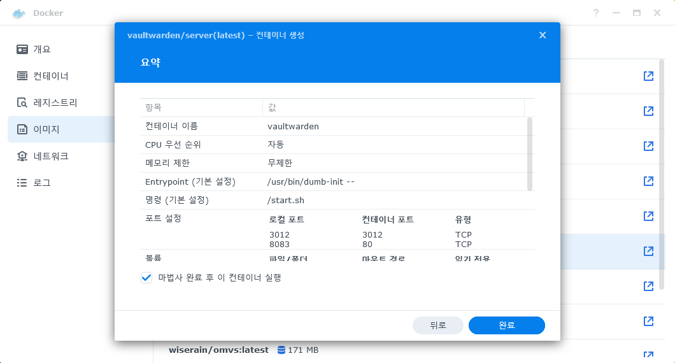Click the database size icon beside 171 MB
The height and width of the screenshot is (363, 675).
[x=281, y=350]
